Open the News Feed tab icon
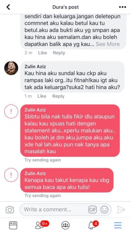This screenshot has width=131, height=233. coord(13,225)
